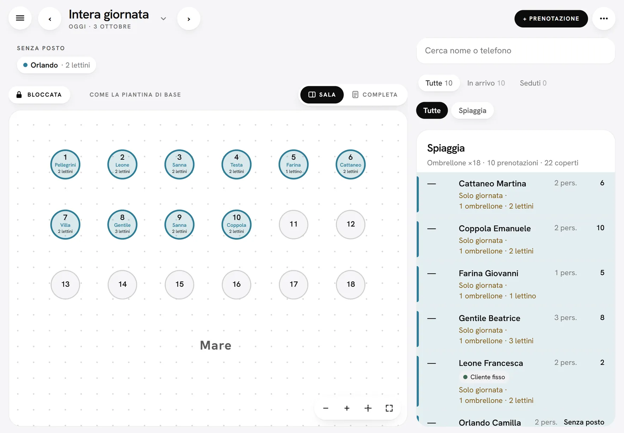Open Leone Francesca reservation

[516, 381]
